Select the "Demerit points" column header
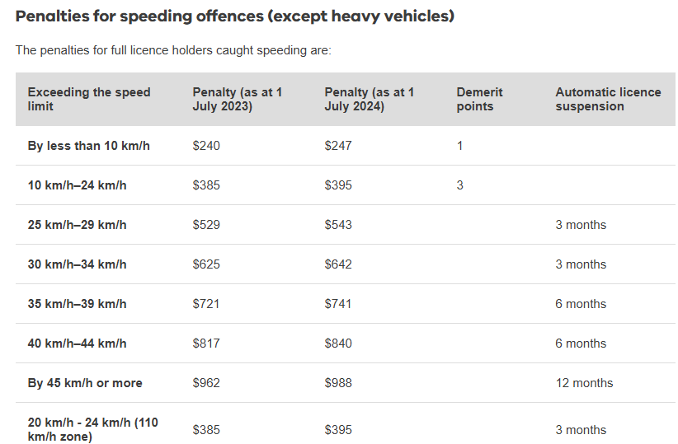Viewport: 678px width, 444px height. coord(479,99)
